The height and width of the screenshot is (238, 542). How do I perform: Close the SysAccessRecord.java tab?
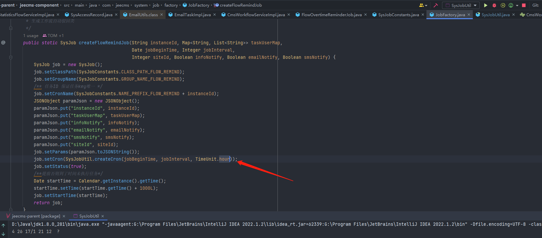[x=116, y=15]
